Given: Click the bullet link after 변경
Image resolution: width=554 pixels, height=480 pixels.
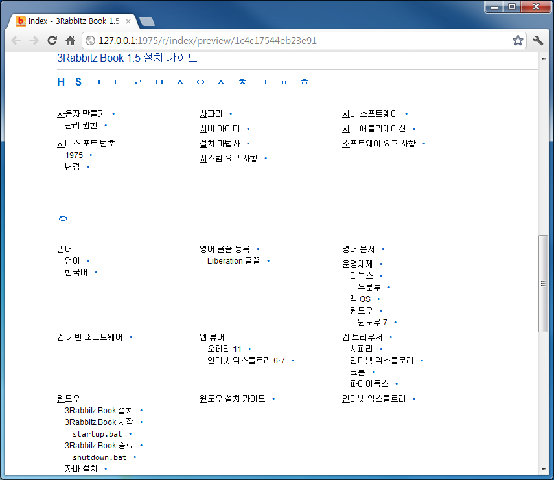Looking at the screenshot, I should coord(88,166).
